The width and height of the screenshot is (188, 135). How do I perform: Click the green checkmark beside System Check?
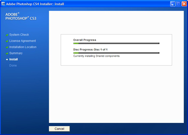[x=7, y=35]
